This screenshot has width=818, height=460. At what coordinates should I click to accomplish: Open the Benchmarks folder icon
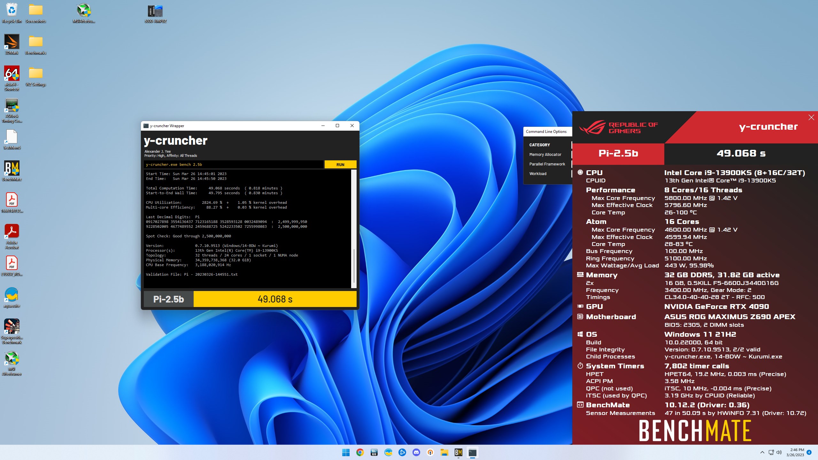click(x=35, y=44)
